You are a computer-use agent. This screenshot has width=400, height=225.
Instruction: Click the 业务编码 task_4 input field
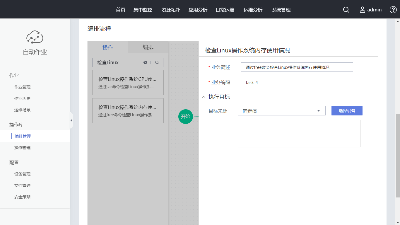pyautogui.click(x=297, y=83)
